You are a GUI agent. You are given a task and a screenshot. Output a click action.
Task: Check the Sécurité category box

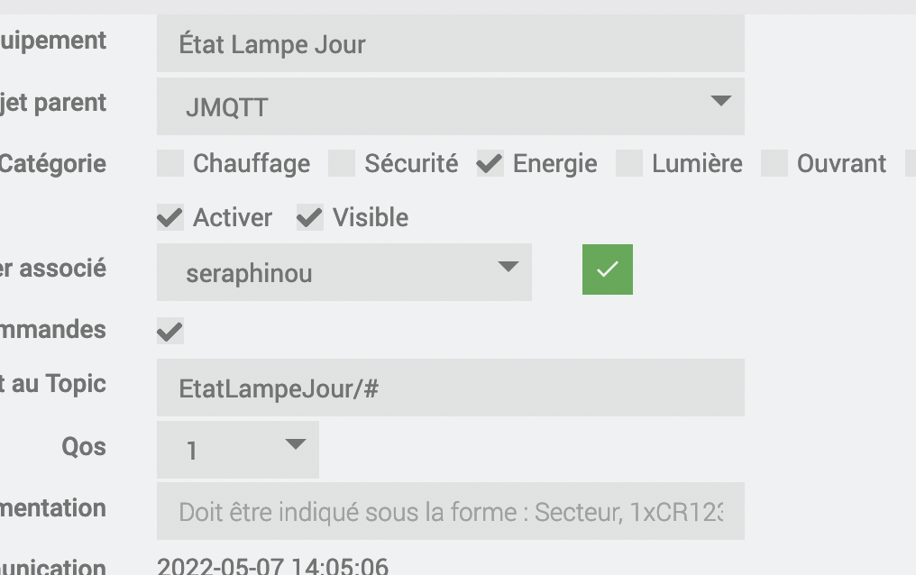coord(342,163)
